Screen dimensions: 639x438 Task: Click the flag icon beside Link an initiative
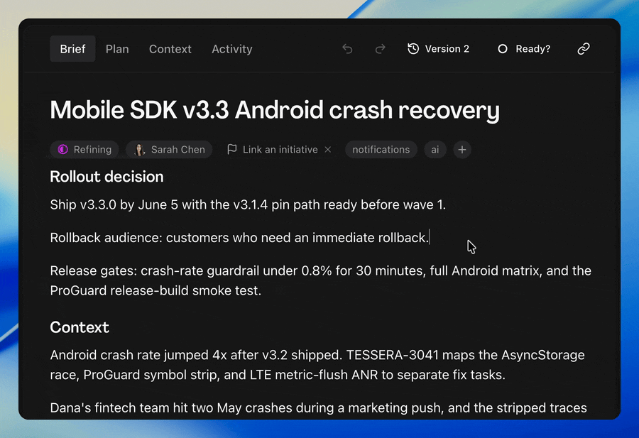tap(232, 150)
